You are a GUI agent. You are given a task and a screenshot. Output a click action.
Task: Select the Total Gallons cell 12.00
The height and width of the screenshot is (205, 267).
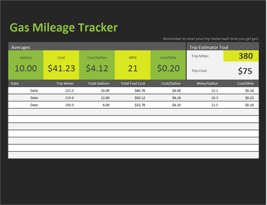[x=105, y=98]
